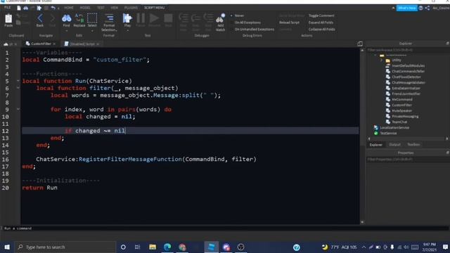Click the Select dashed-box icon

click(92, 18)
